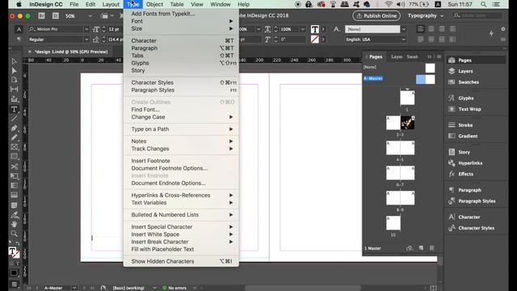Choose Character from Type menu

pyautogui.click(x=181, y=40)
